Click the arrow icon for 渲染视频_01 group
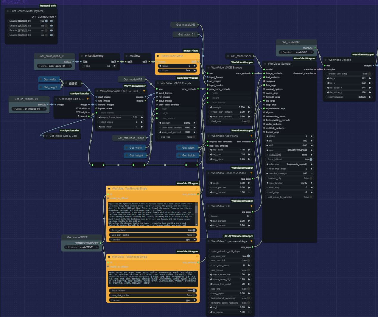The height and width of the screenshot is (317, 378). coord(52,21)
